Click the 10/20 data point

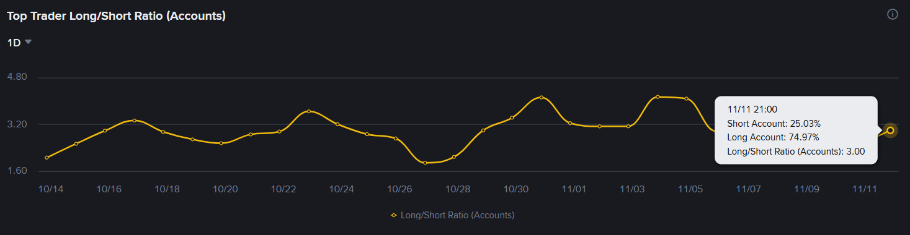click(x=221, y=143)
